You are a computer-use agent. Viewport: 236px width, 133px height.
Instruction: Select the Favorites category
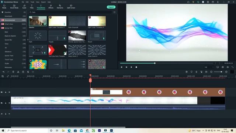[x=14, y=12]
